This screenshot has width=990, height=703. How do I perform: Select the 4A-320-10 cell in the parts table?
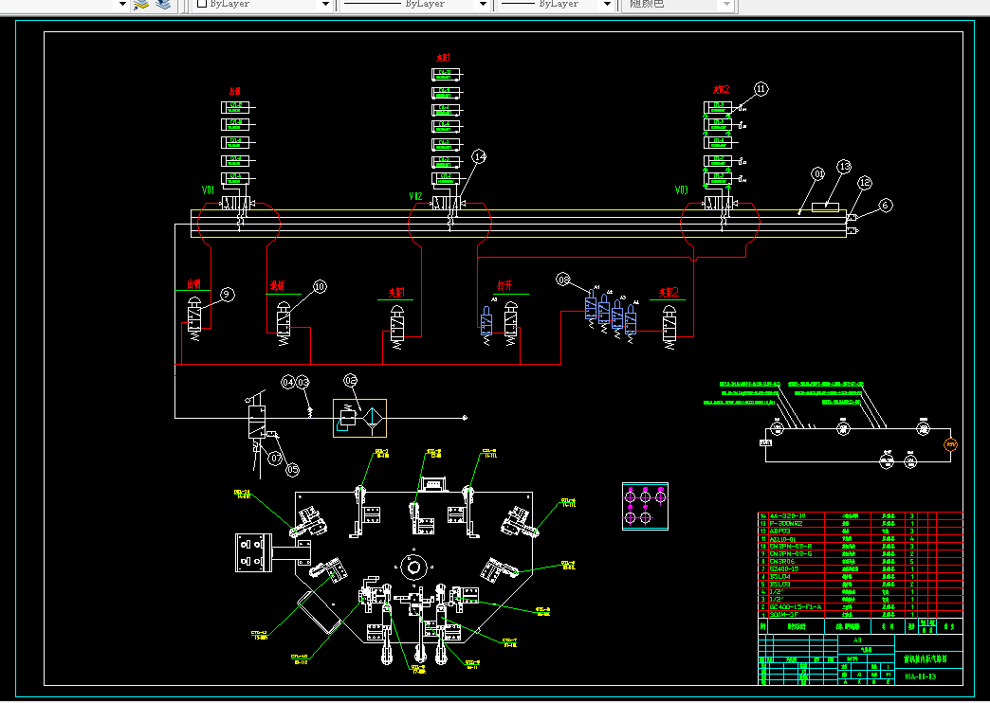[x=796, y=516]
